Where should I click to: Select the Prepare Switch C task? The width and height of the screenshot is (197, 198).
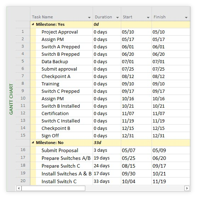pyautogui.click(x=61, y=166)
